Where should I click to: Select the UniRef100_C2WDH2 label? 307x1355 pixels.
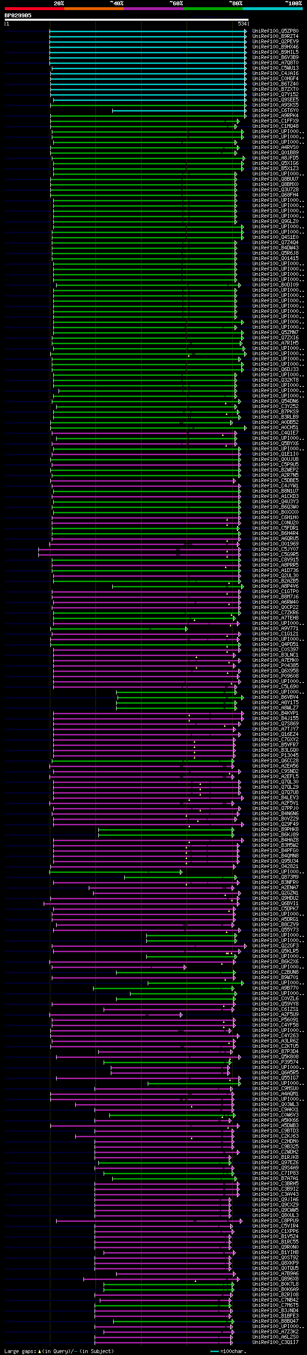pos(275,1152)
